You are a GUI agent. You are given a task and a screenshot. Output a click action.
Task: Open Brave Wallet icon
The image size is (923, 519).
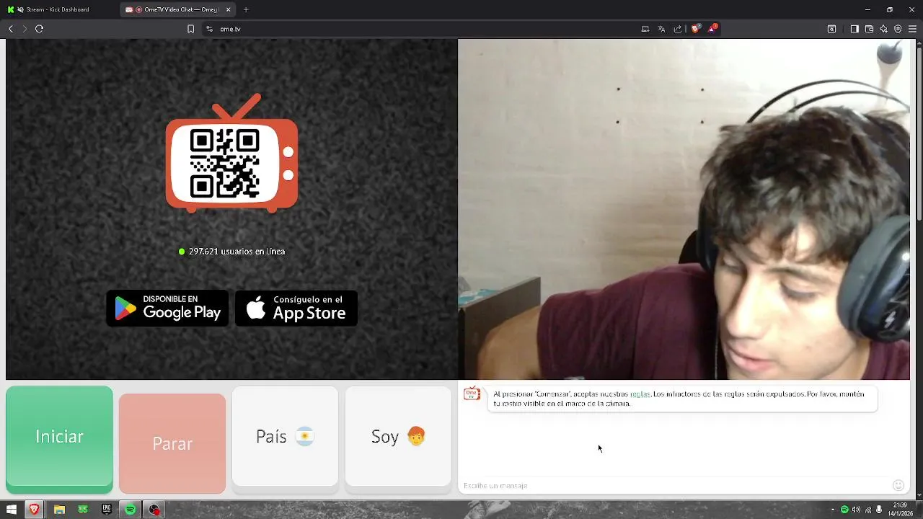point(869,29)
